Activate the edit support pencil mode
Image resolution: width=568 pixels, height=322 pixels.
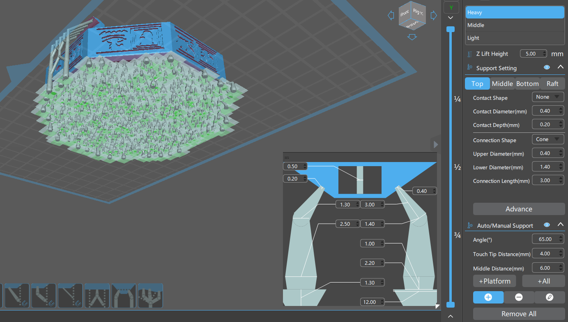tap(550, 297)
